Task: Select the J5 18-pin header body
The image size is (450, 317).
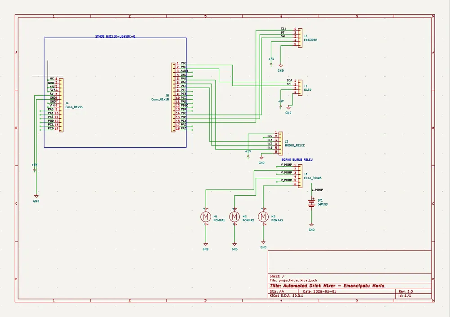Action: pos(173,97)
